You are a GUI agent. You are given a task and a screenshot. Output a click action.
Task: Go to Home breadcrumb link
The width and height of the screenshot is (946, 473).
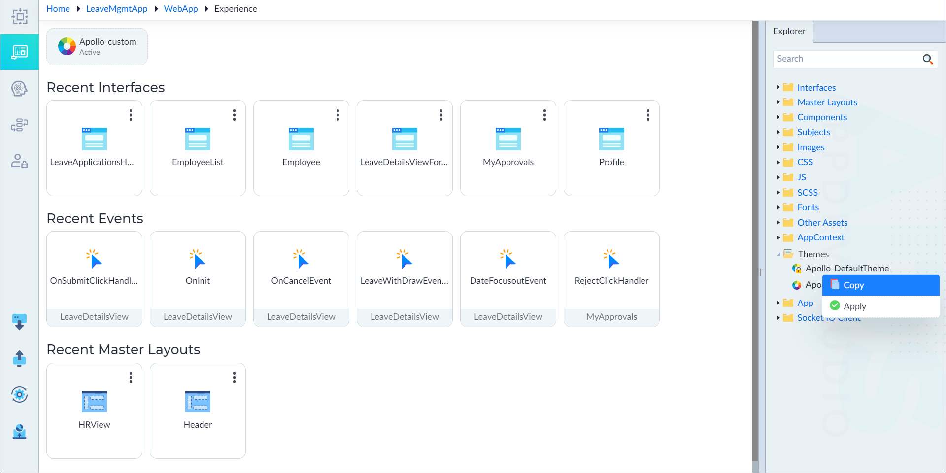point(58,9)
